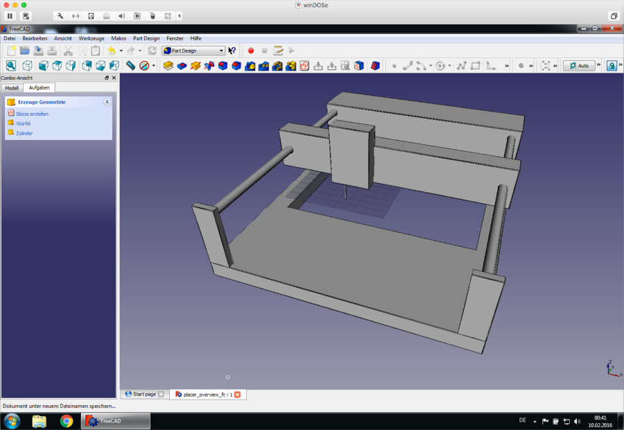Image resolution: width=624 pixels, height=430 pixels.
Task: Collapse the Erzeuge Geometrie panel
Action: [107, 102]
